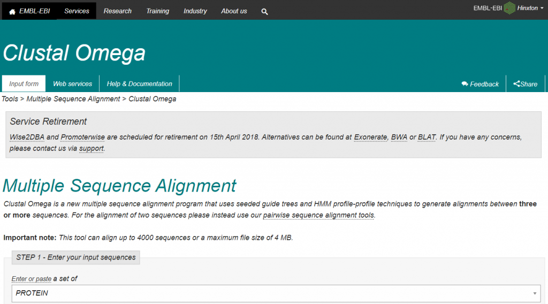
Task: Select Industry in the navigation bar
Action: pyautogui.click(x=195, y=11)
